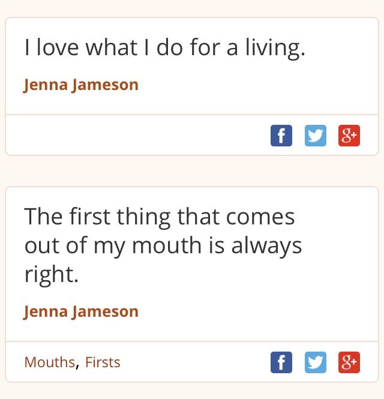
Task: Click the word 'living' in the first quote
Action: click(272, 48)
